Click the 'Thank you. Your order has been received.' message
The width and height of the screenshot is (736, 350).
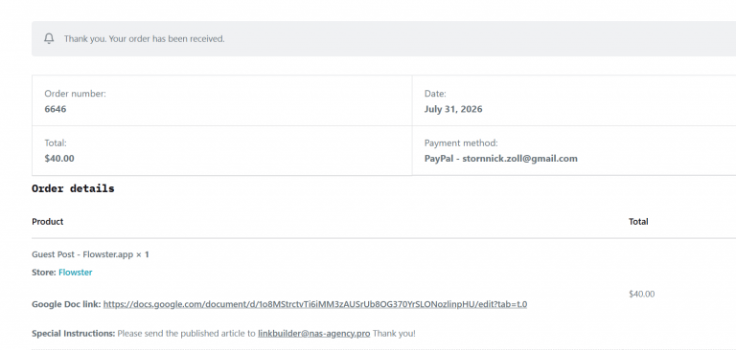pos(144,39)
